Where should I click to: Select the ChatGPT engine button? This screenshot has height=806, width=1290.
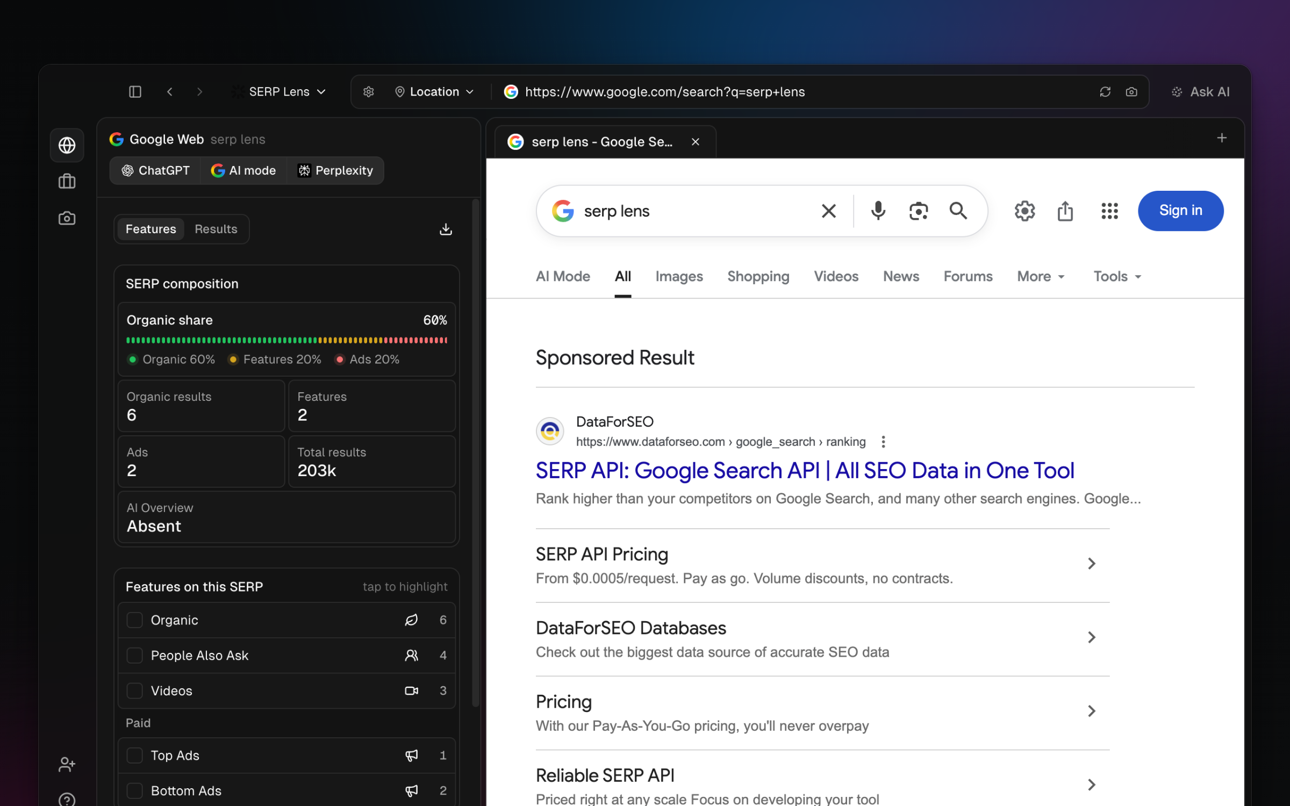[155, 171]
